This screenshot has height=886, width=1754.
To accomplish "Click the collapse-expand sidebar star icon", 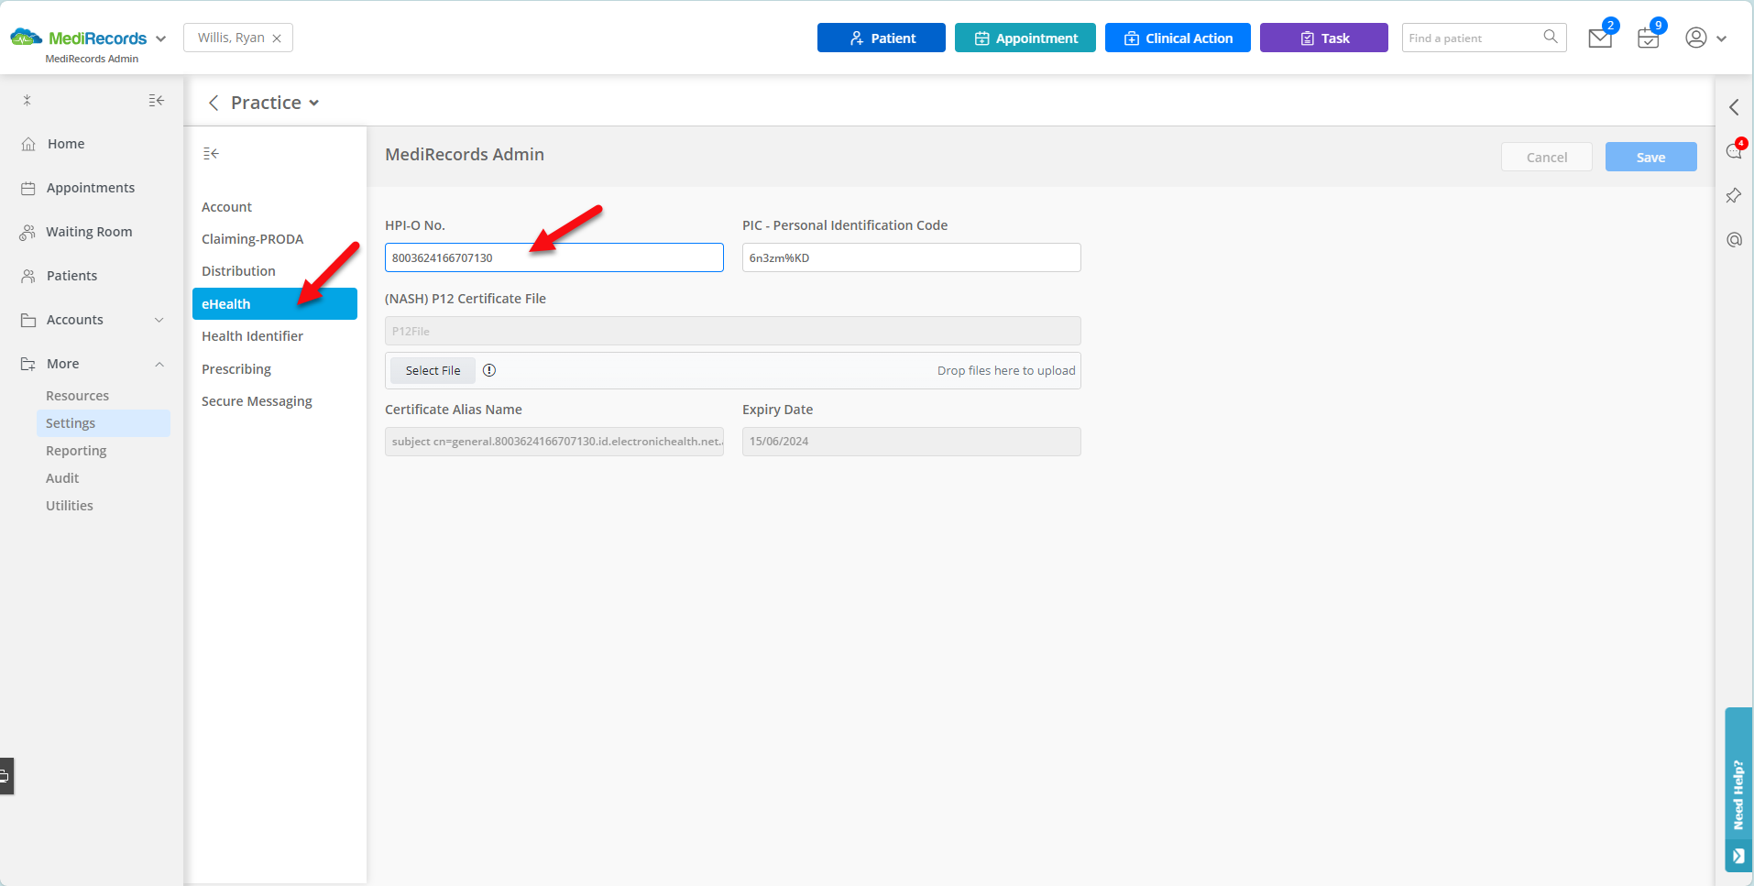I will 27,100.
